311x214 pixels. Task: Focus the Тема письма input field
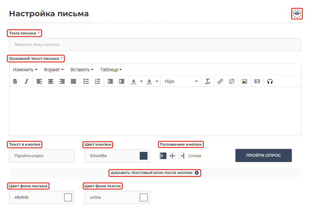155,45
